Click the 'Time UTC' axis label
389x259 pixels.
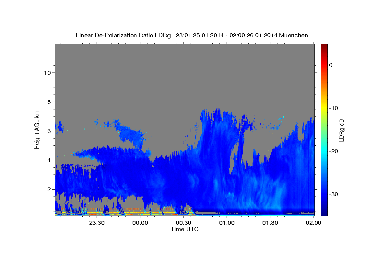click(184, 229)
